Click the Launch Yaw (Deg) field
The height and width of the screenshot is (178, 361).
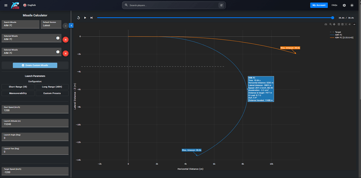(35, 151)
